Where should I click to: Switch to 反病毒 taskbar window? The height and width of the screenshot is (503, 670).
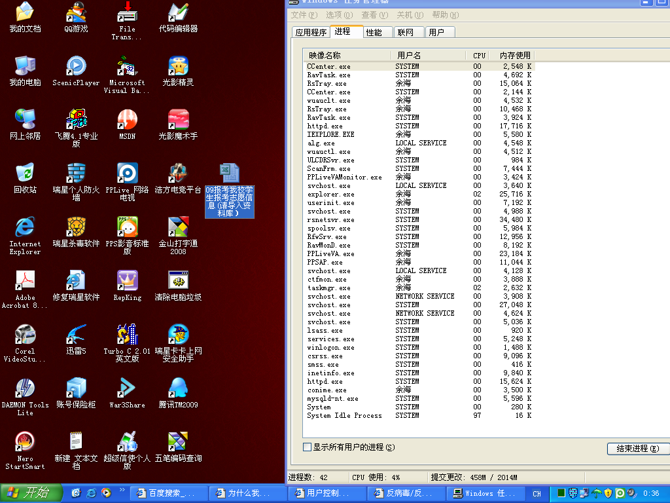tap(406, 493)
